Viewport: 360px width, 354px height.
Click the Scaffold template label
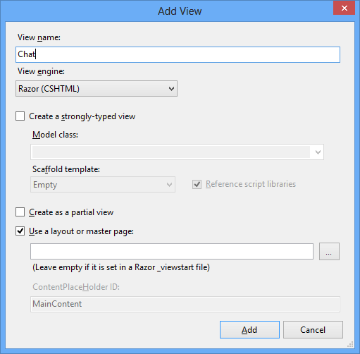pyautogui.click(x=66, y=169)
